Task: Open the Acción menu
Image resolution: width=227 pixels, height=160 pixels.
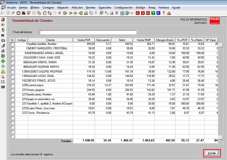Action: 11,8
